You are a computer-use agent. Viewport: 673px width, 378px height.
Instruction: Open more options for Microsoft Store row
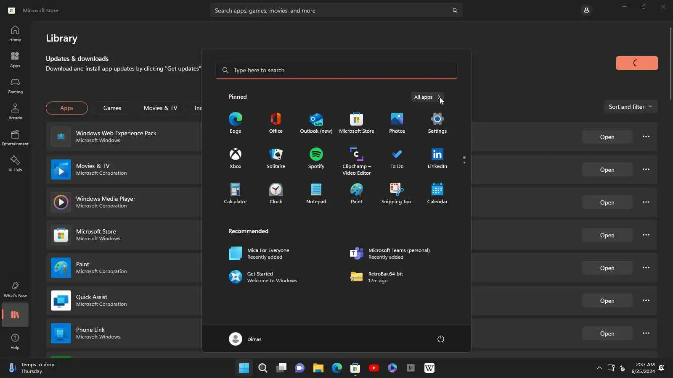[646, 235]
